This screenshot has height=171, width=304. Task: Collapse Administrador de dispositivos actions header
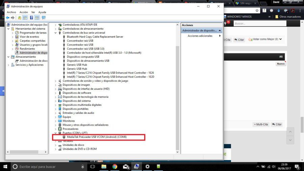tap(220, 30)
